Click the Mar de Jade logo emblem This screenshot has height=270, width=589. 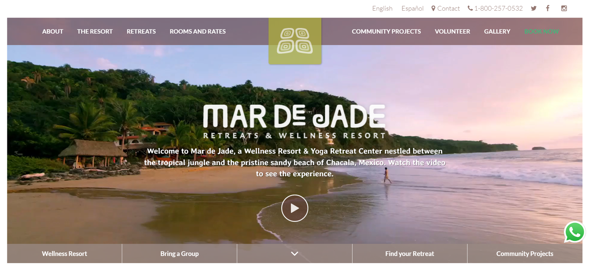295,41
